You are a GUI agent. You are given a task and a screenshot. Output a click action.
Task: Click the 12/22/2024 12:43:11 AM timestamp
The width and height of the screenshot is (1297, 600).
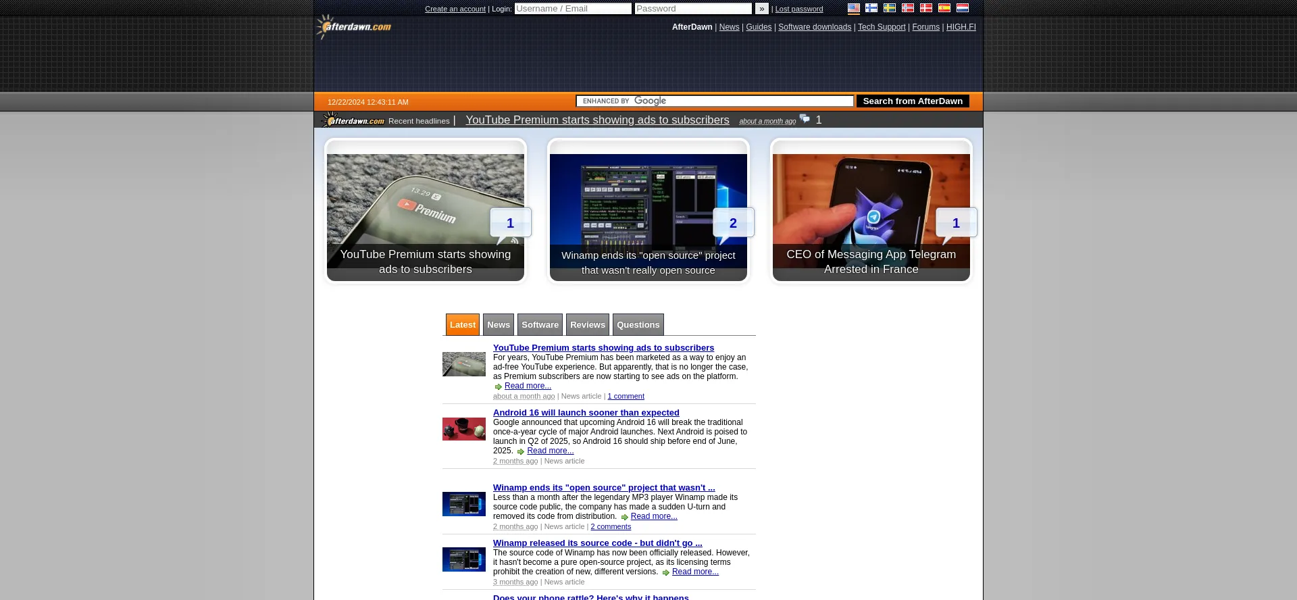368,102
